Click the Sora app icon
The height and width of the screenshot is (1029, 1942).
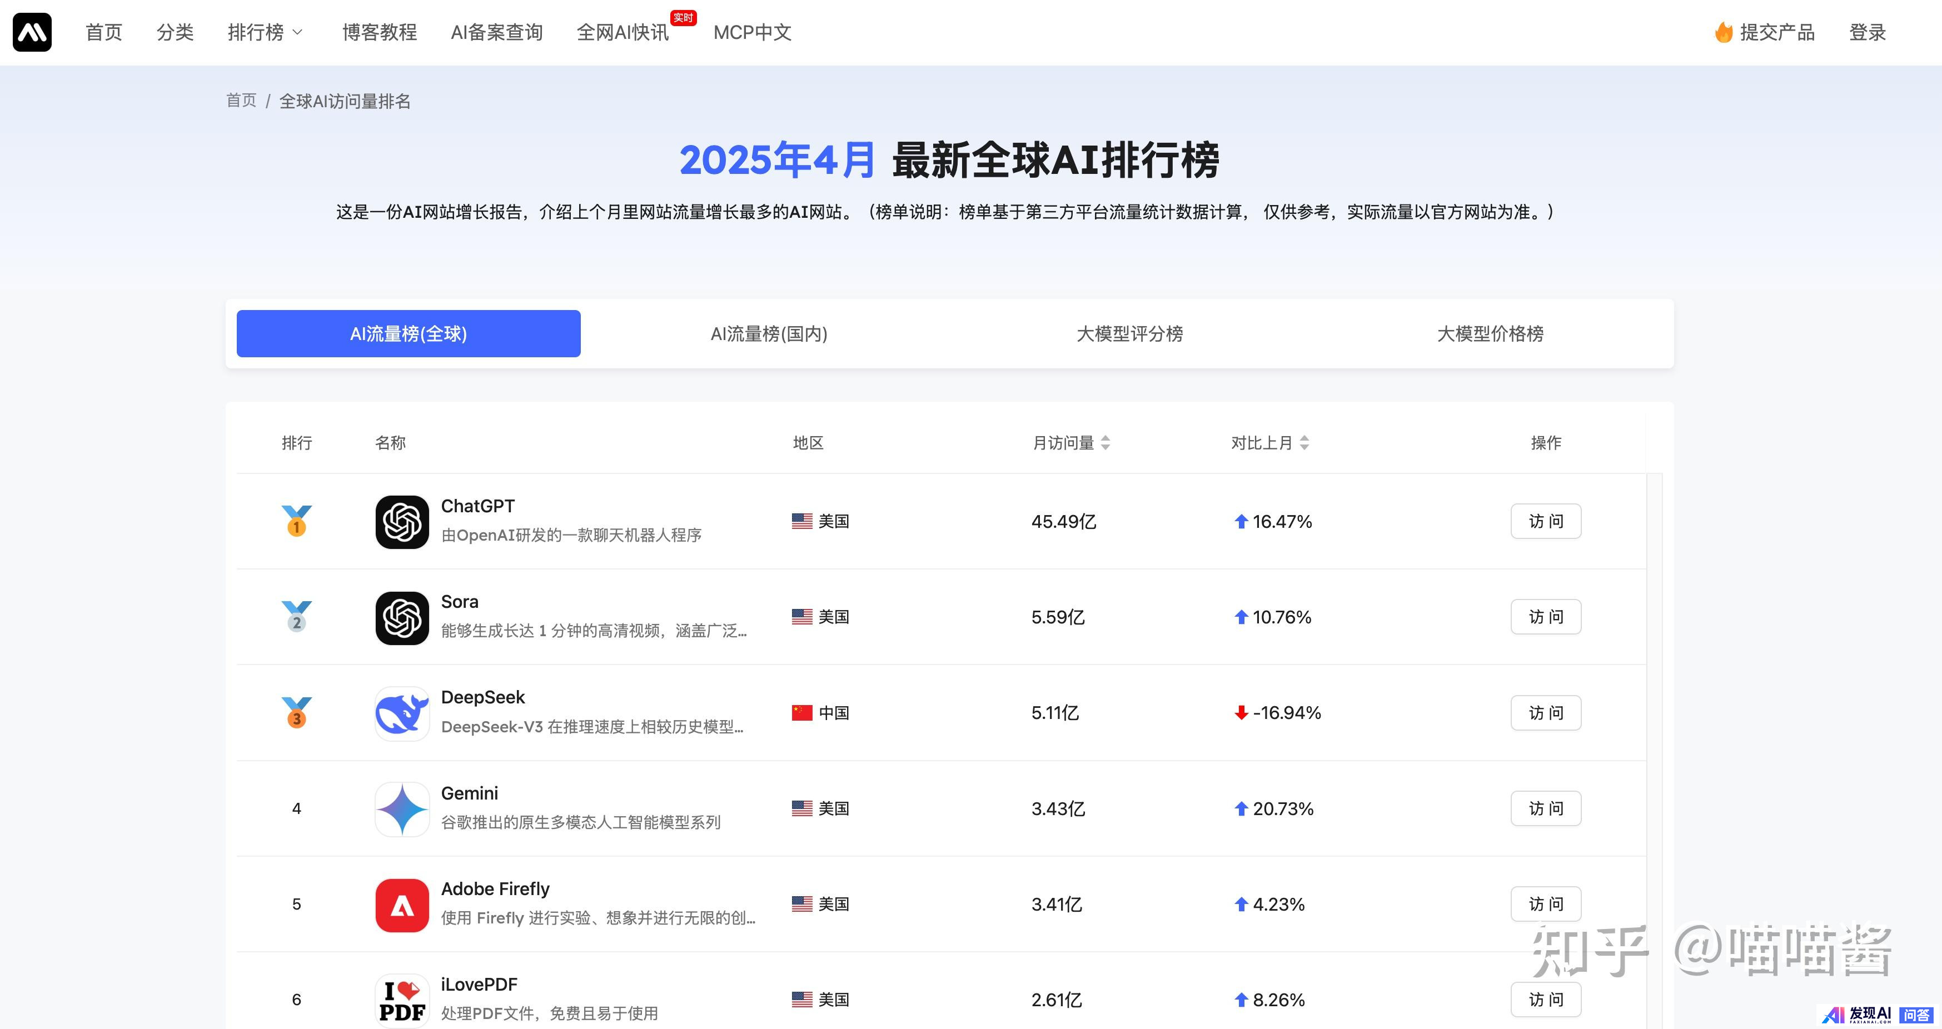402,617
